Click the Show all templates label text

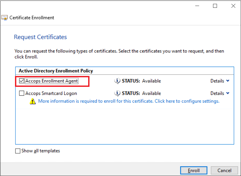point(41,151)
